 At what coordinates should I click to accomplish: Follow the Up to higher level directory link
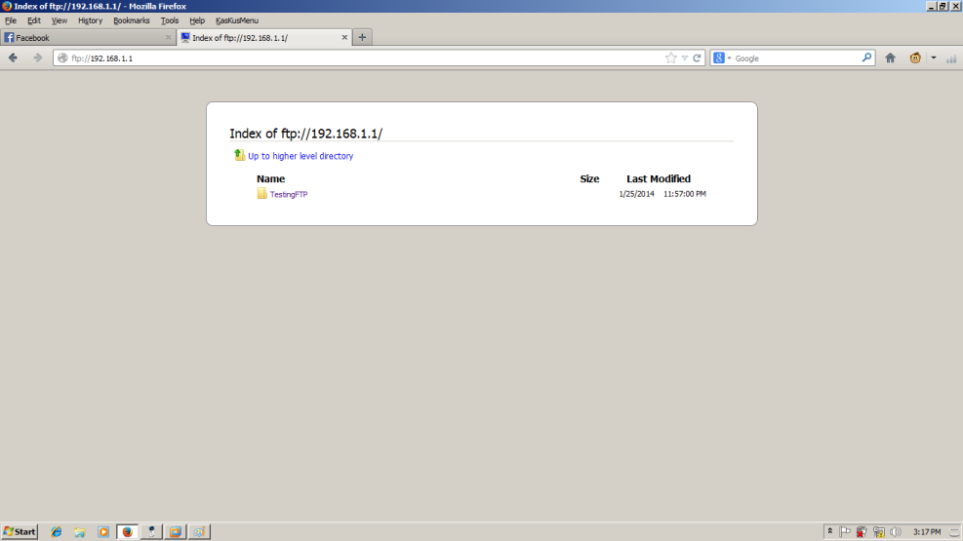click(x=301, y=156)
